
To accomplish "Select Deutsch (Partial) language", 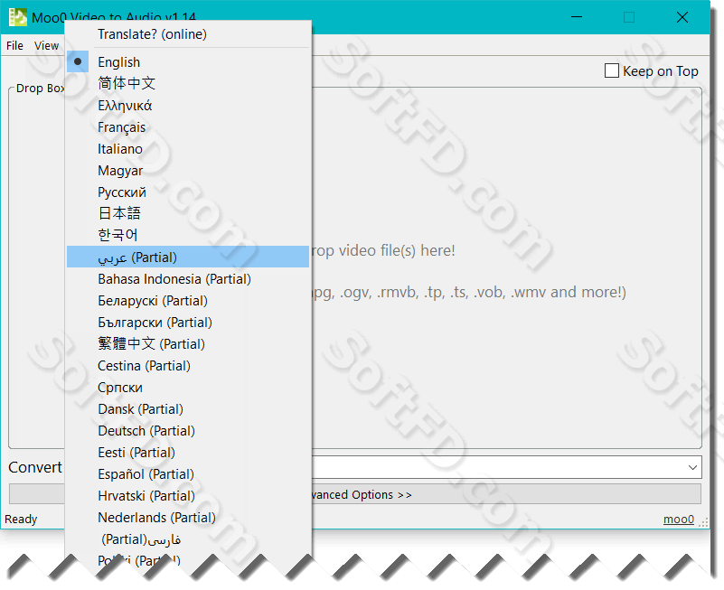I will [188, 430].
